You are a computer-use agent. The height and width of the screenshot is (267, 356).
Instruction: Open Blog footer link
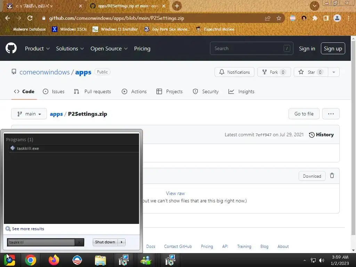[x=264, y=246]
